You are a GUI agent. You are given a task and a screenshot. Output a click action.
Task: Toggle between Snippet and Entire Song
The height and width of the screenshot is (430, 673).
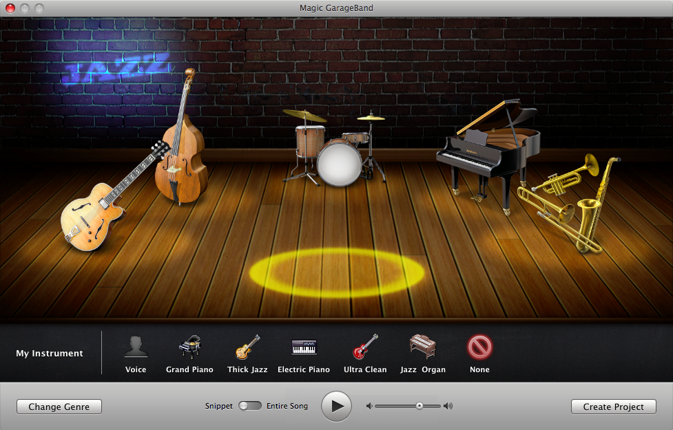pyautogui.click(x=249, y=405)
